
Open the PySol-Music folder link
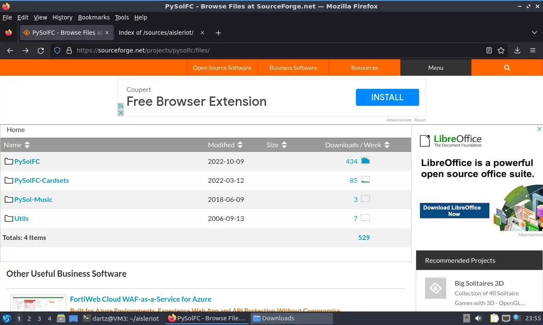[x=33, y=199]
